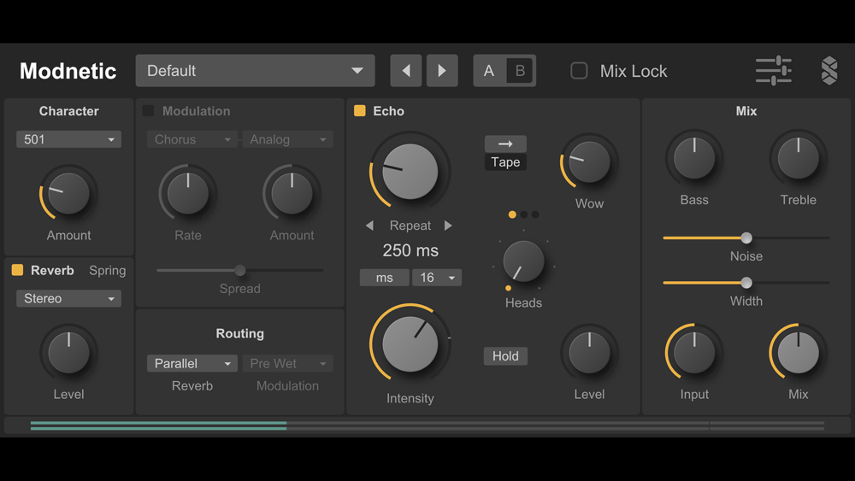Open the Pre Wet modulation routing dropdown

[x=287, y=363]
